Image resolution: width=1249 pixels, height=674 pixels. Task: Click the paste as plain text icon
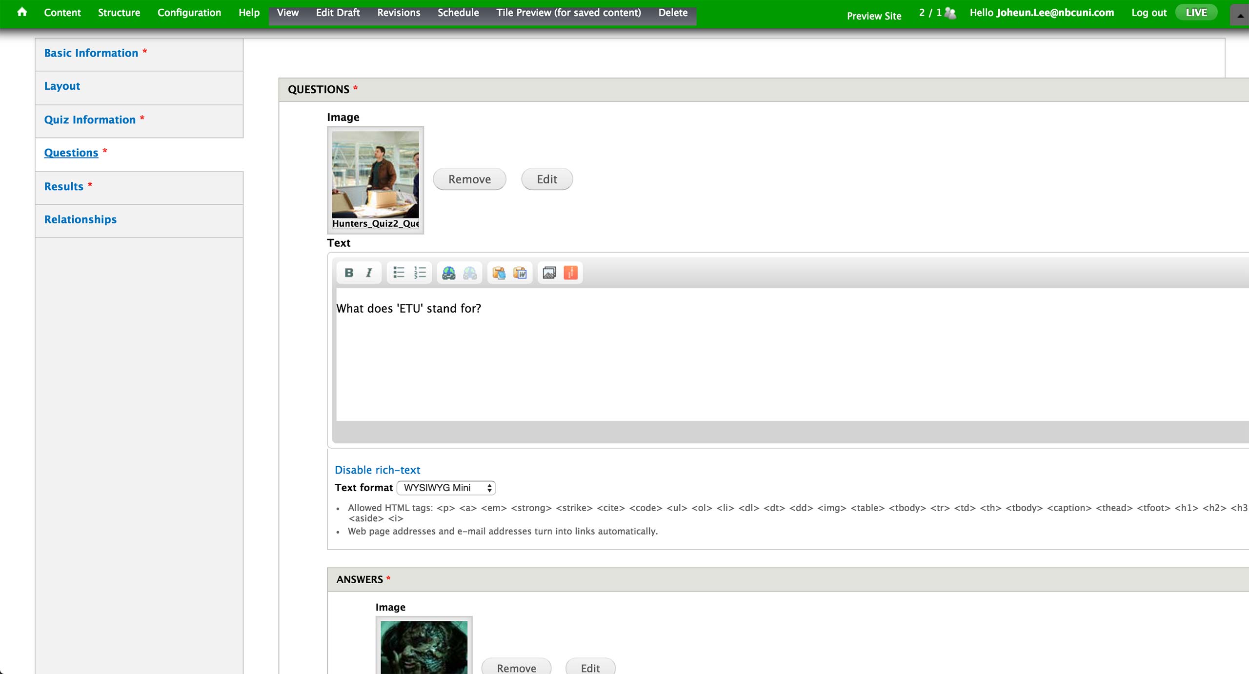[x=499, y=273]
